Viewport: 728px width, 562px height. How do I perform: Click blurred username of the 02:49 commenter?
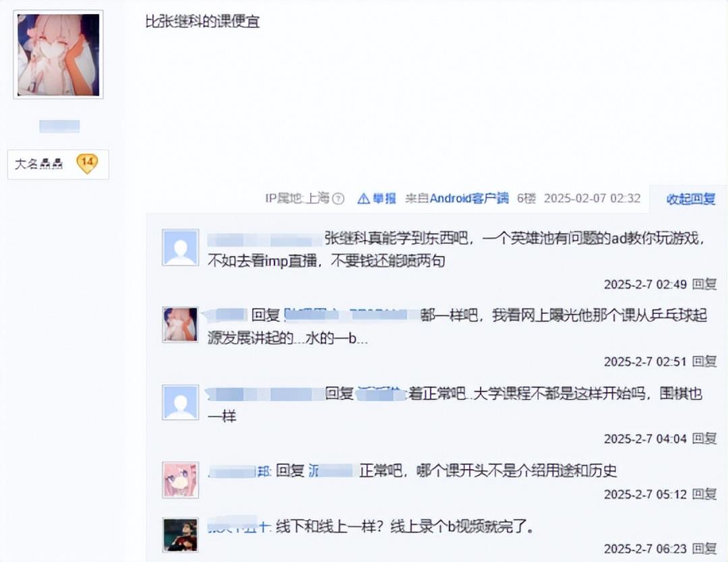[x=265, y=239]
